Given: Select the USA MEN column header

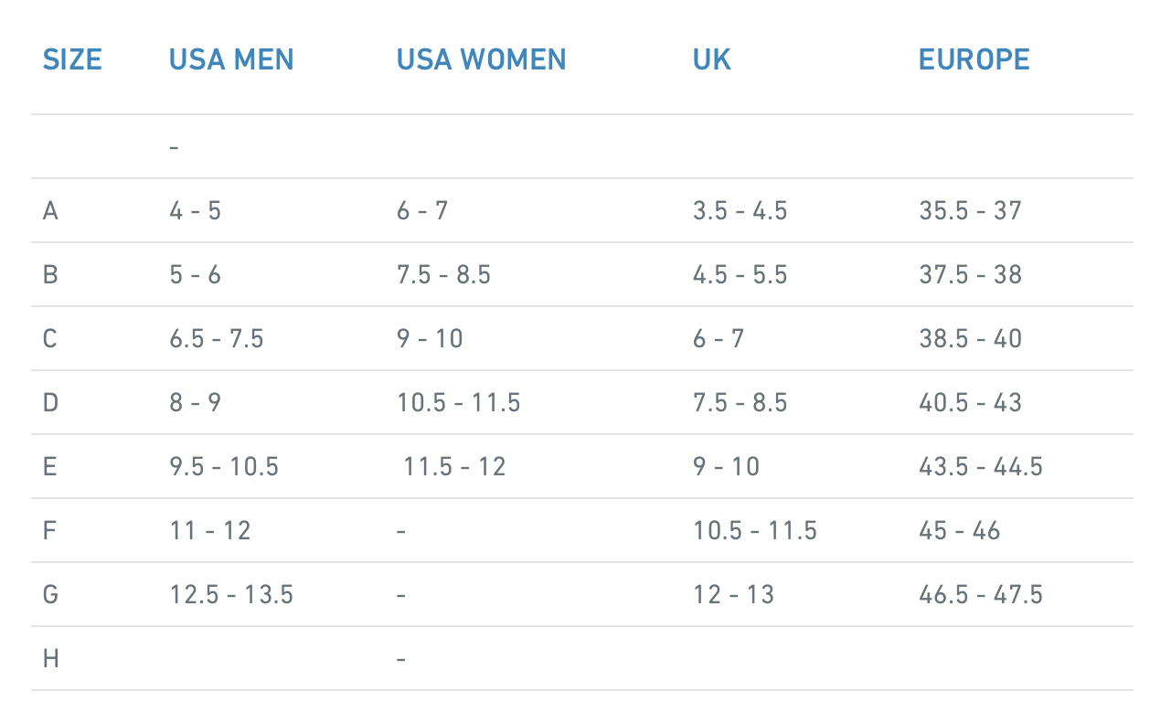Looking at the screenshot, I should (231, 59).
